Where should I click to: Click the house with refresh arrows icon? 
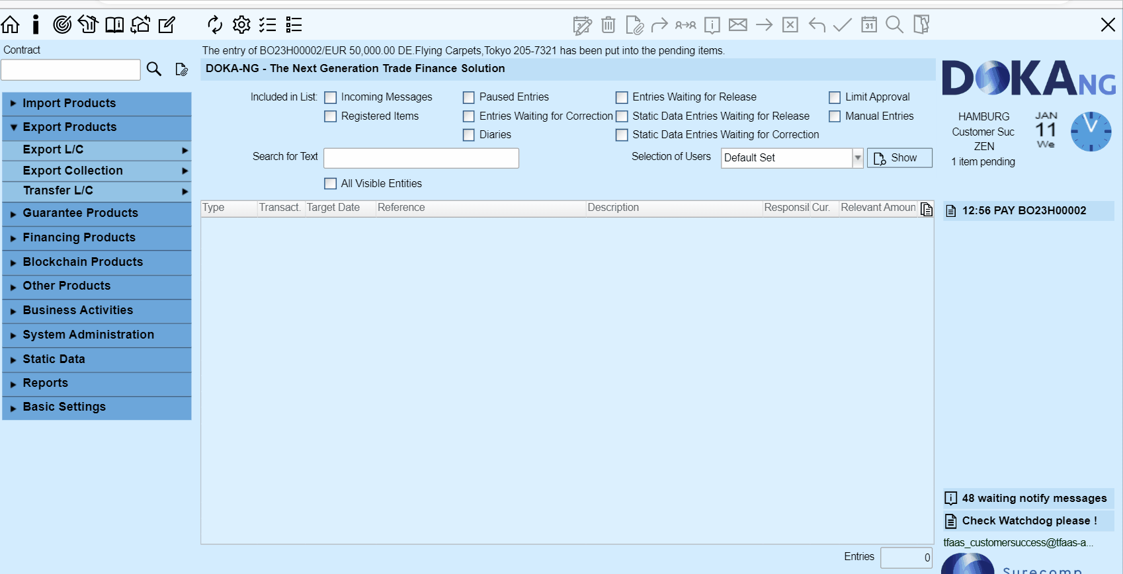pyautogui.click(x=140, y=24)
